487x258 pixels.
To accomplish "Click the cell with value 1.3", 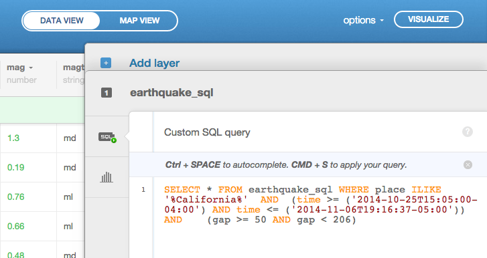I will click(28, 138).
